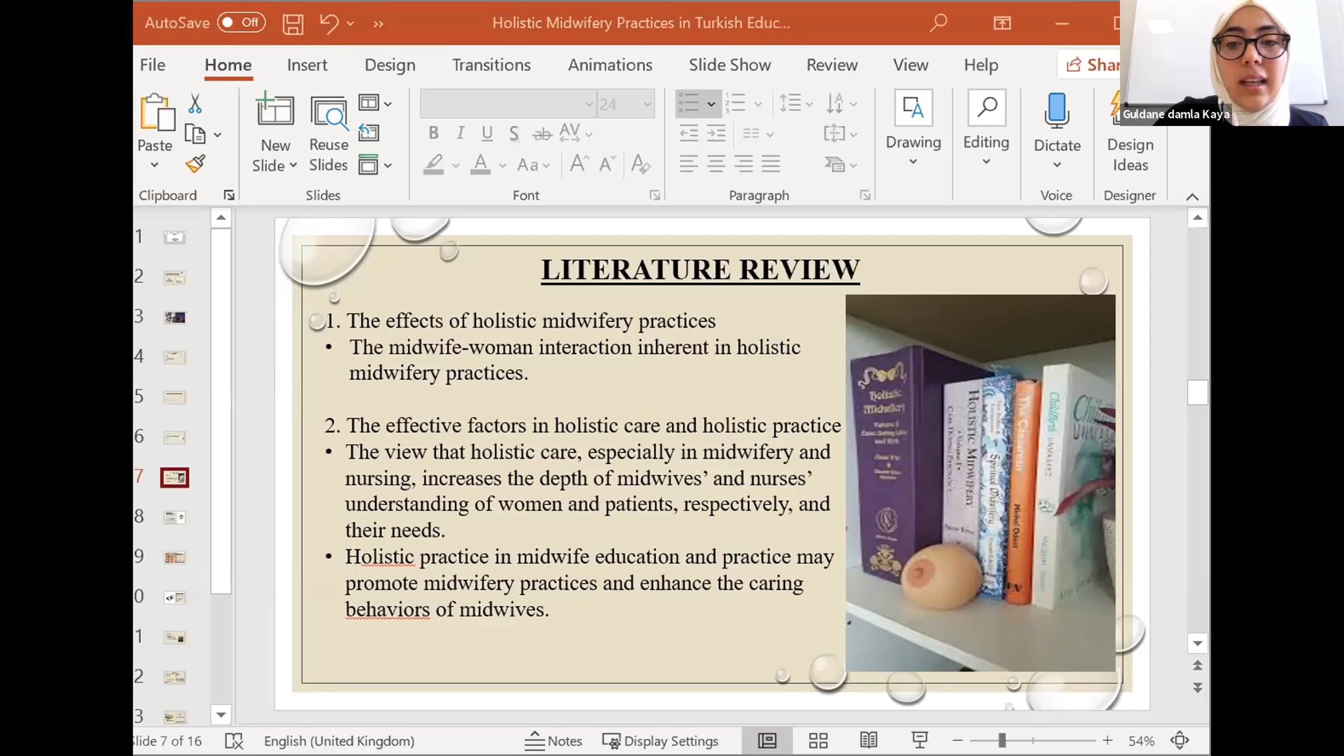Toggle Italic formatting
This screenshot has height=756, width=1344.
coord(460,133)
